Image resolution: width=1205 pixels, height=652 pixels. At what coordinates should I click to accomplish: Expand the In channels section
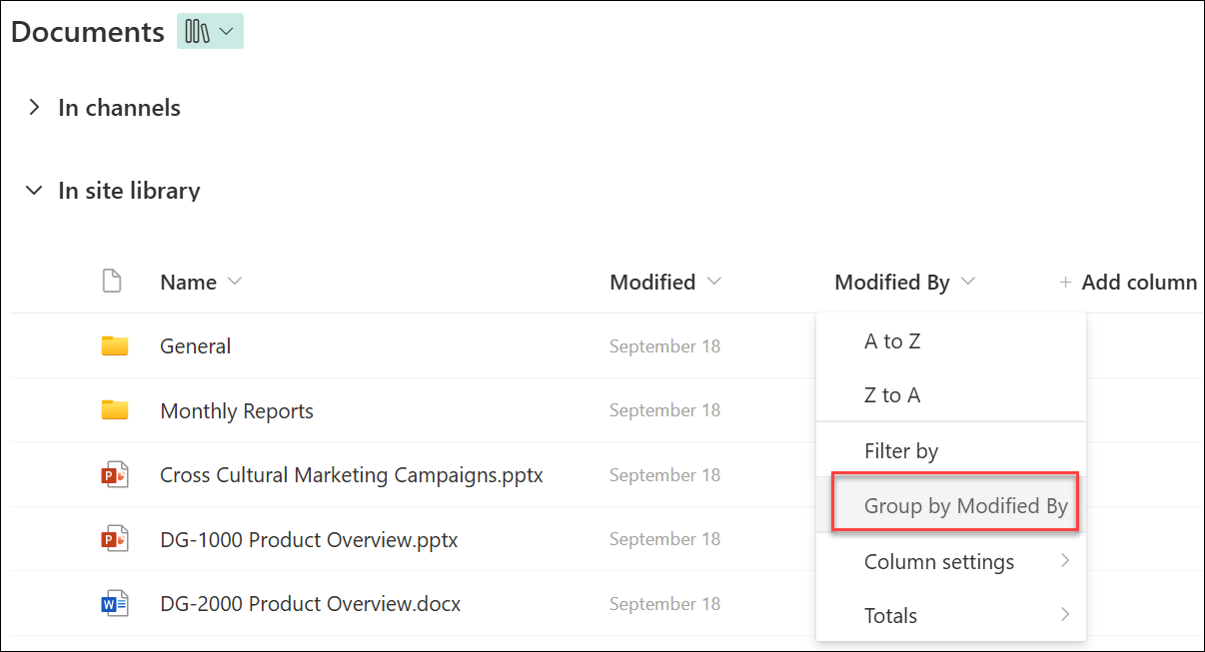click(x=34, y=107)
